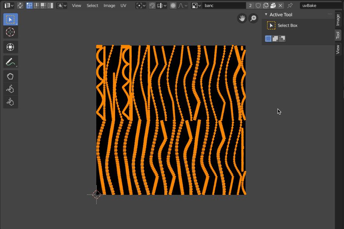Click the banc image name field
This screenshot has height=229, width=344.
[x=224, y=6]
